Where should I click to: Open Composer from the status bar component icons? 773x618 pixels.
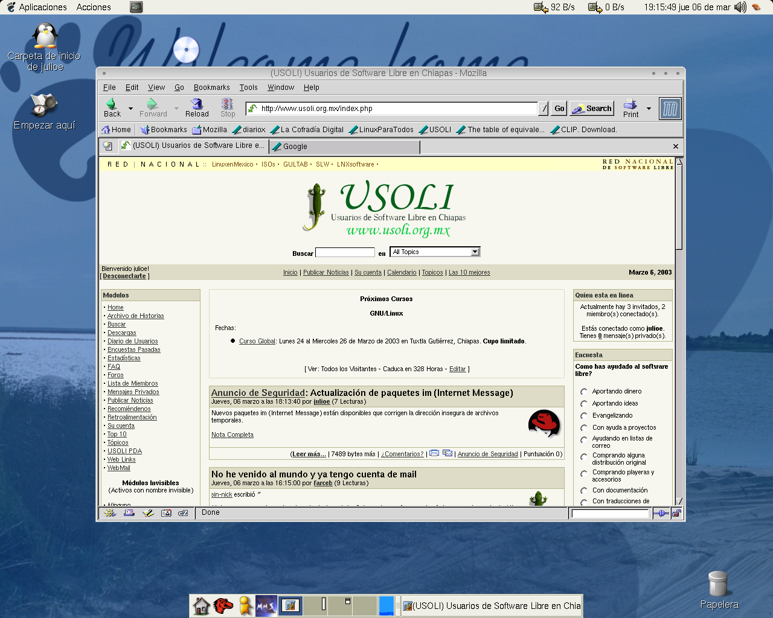point(148,513)
